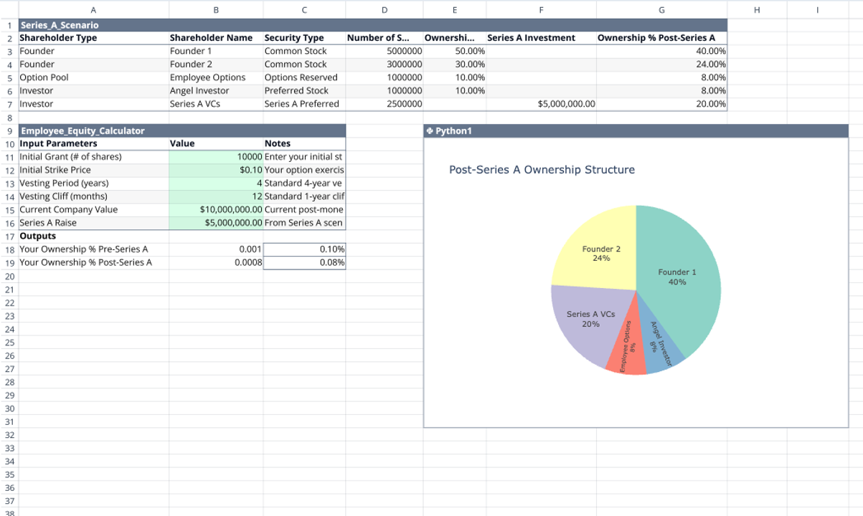The image size is (863, 516).
Task: Click the Python icon in the Python1 panel header
Action: (430, 130)
